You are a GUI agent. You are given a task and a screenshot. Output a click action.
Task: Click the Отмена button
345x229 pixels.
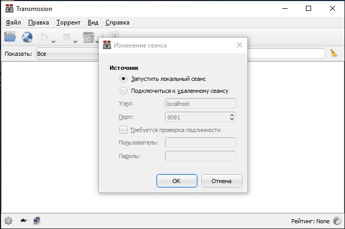pyautogui.click(x=222, y=181)
